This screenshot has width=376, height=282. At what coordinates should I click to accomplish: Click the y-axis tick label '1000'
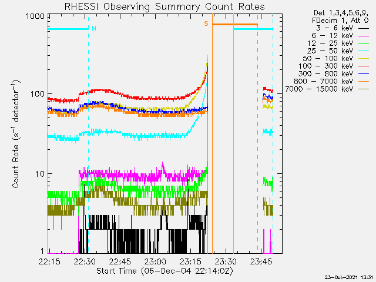click(35, 16)
